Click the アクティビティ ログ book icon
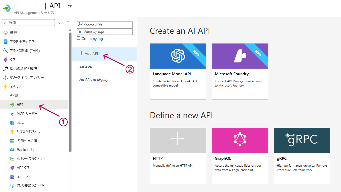 pyautogui.click(x=6, y=42)
